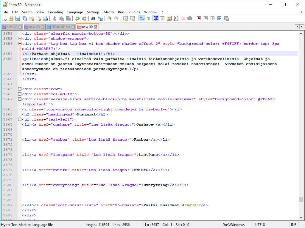This screenshot has width=305, height=228.
Task: Click the gray monitoring icon in the toolbar
Action: click(190, 18)
